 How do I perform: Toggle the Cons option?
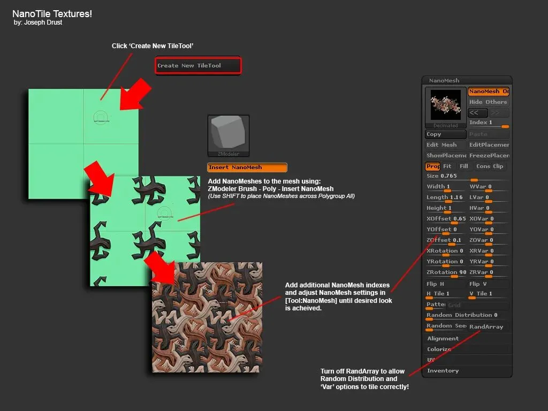pyautogui.click(x=483, y=166)
